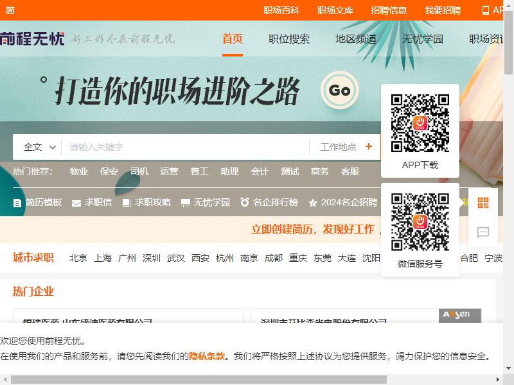Image resolution: width=514 pixels, height=385 pixels.
Task: Expand the 全文 search type dropdown
Action: [x=39, y=147]
